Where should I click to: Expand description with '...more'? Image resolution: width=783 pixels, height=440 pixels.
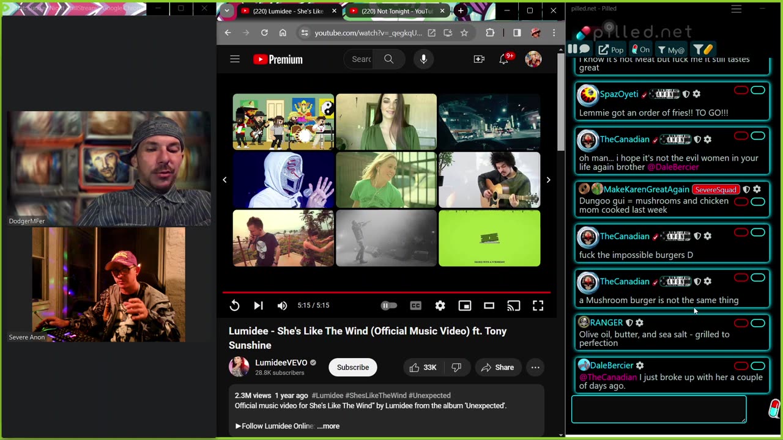click(328, 426)
